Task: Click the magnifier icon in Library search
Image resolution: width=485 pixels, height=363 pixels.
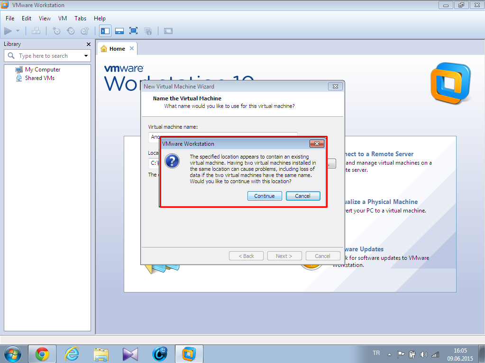Action: (11, 55)
